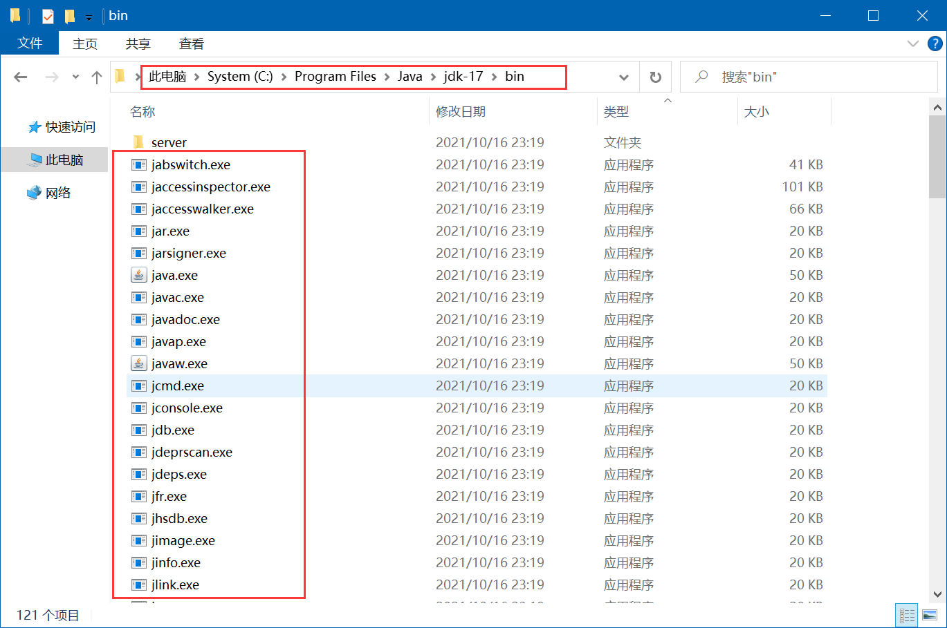Click the jfr.exe file icon
947x628 pixels.
point(139,496)
